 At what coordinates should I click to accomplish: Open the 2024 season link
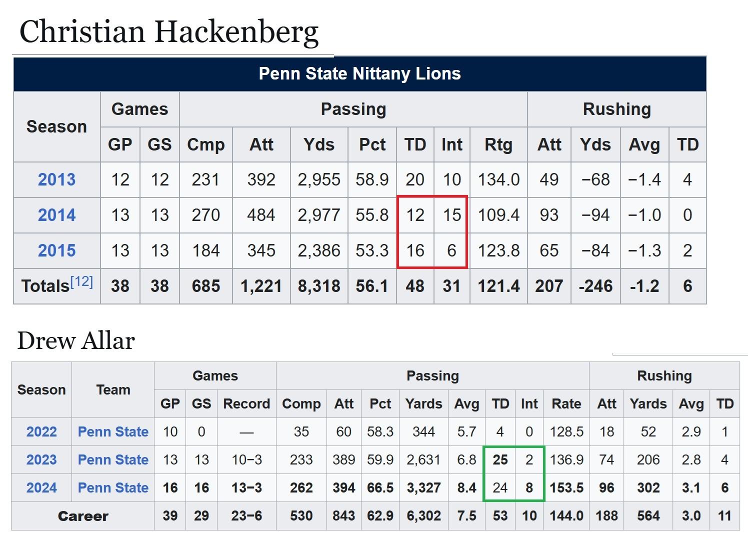pos(41,487)
